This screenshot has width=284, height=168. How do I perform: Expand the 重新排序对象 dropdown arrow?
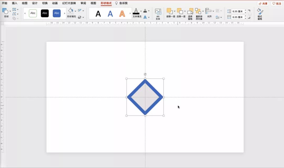coord(203,11)
